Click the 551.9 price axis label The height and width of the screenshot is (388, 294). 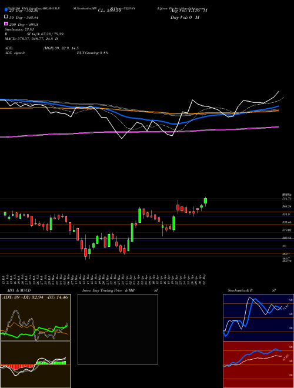[286, 215]
